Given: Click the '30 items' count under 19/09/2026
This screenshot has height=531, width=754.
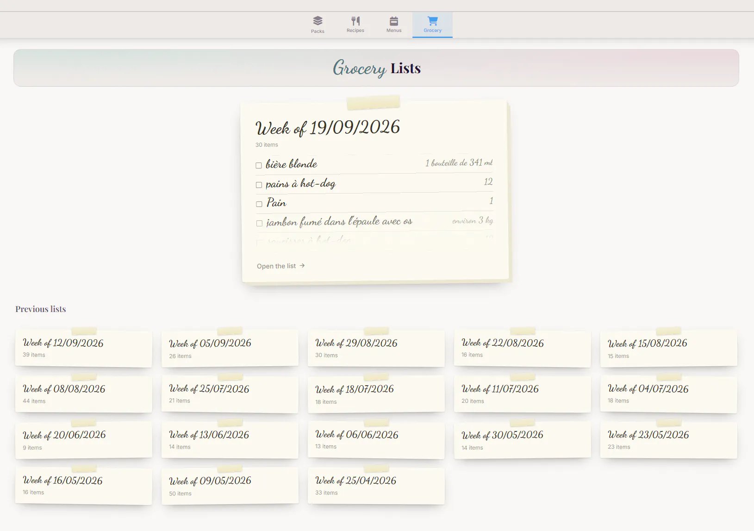Looking at the screenshot, I should (267, 145).
